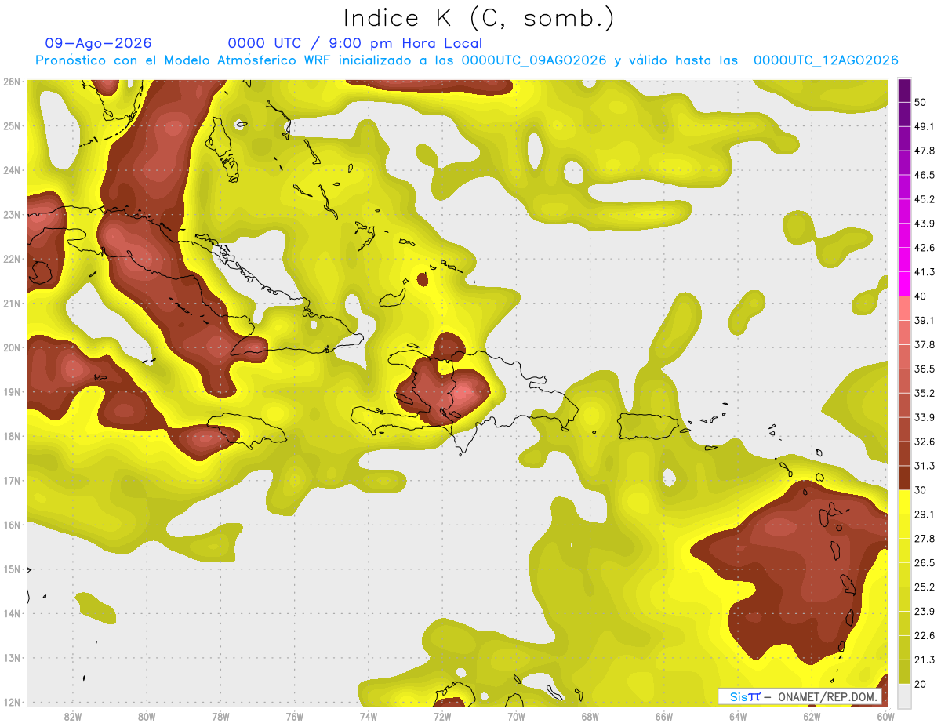Image resolution: width=941 pixels, height=727 pixels.
Task: Click the '60W' longitude axis label
Action: [x=885, y=716]
